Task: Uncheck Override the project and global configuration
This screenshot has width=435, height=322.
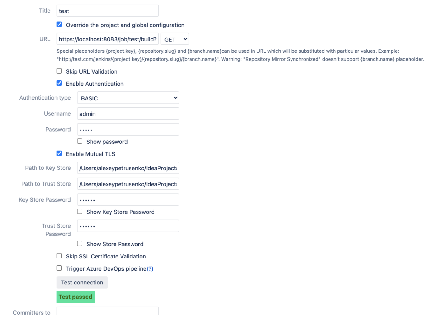Action: pyautogui.click(x=59, y=25)
